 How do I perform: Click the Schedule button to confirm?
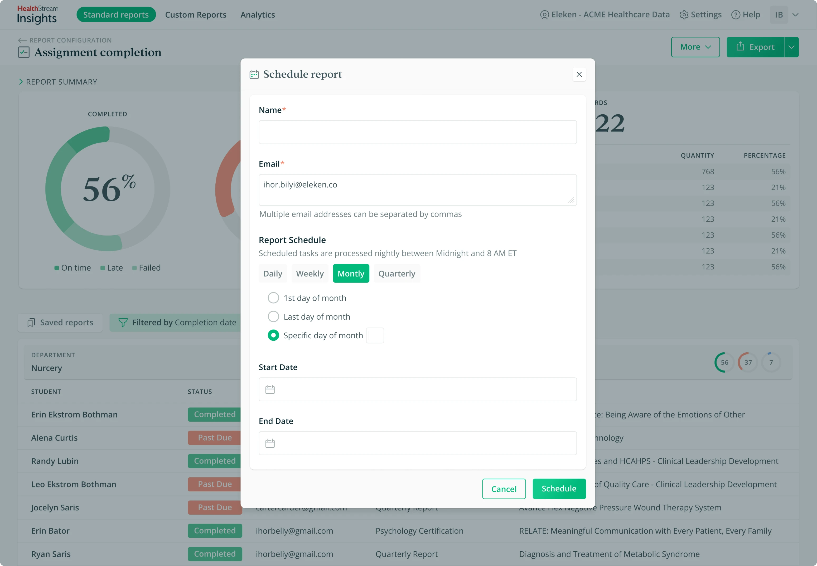point(559,489)
